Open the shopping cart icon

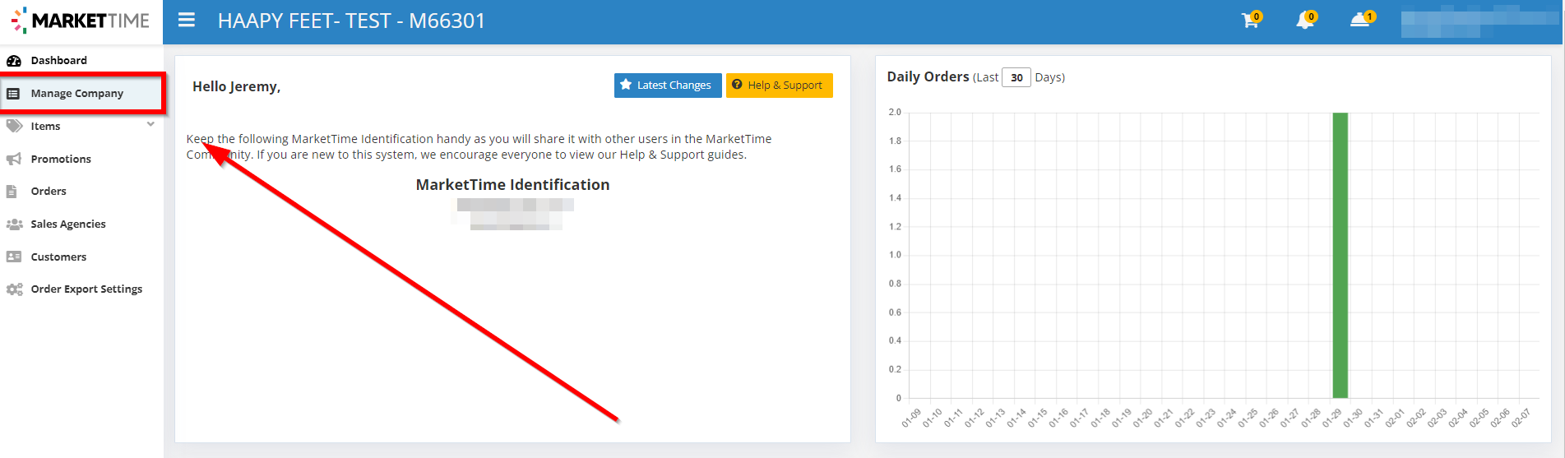pyautogui.click(x=1250, y=21)
